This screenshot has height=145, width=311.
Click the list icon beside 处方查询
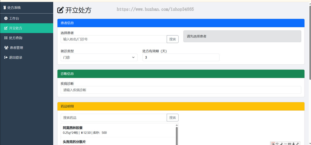pyautogui.click(x=6, y=38)
